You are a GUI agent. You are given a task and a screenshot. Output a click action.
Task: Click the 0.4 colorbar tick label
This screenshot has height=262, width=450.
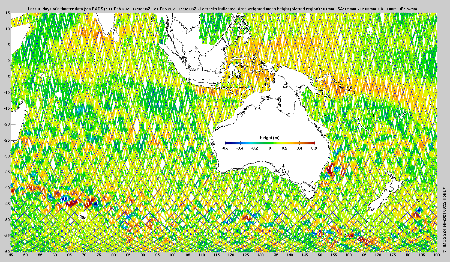(299, 148)
